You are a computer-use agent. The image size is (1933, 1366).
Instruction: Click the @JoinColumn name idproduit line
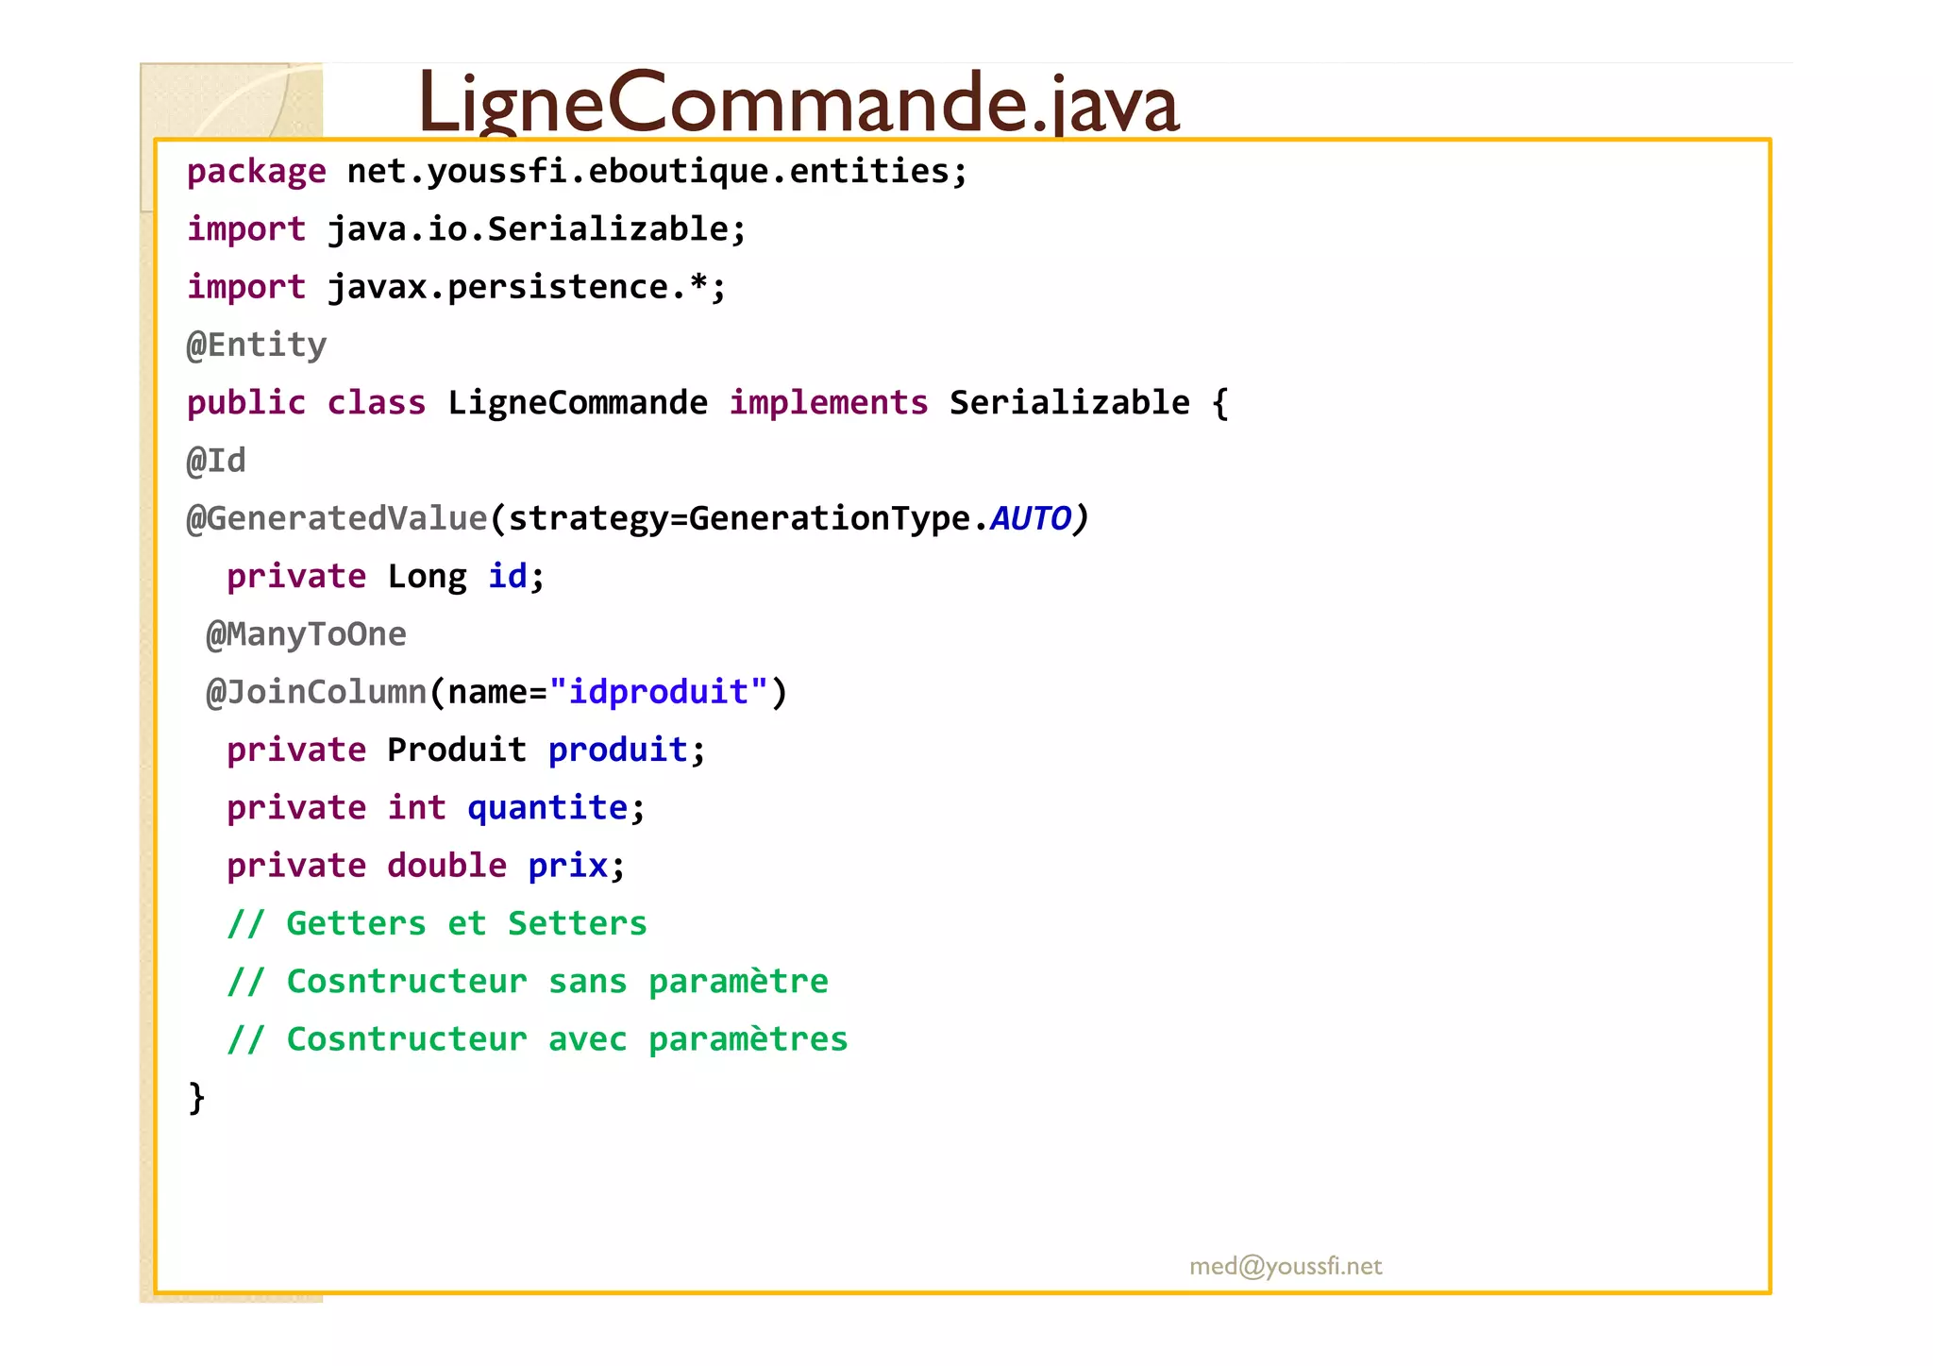point(496,693)
